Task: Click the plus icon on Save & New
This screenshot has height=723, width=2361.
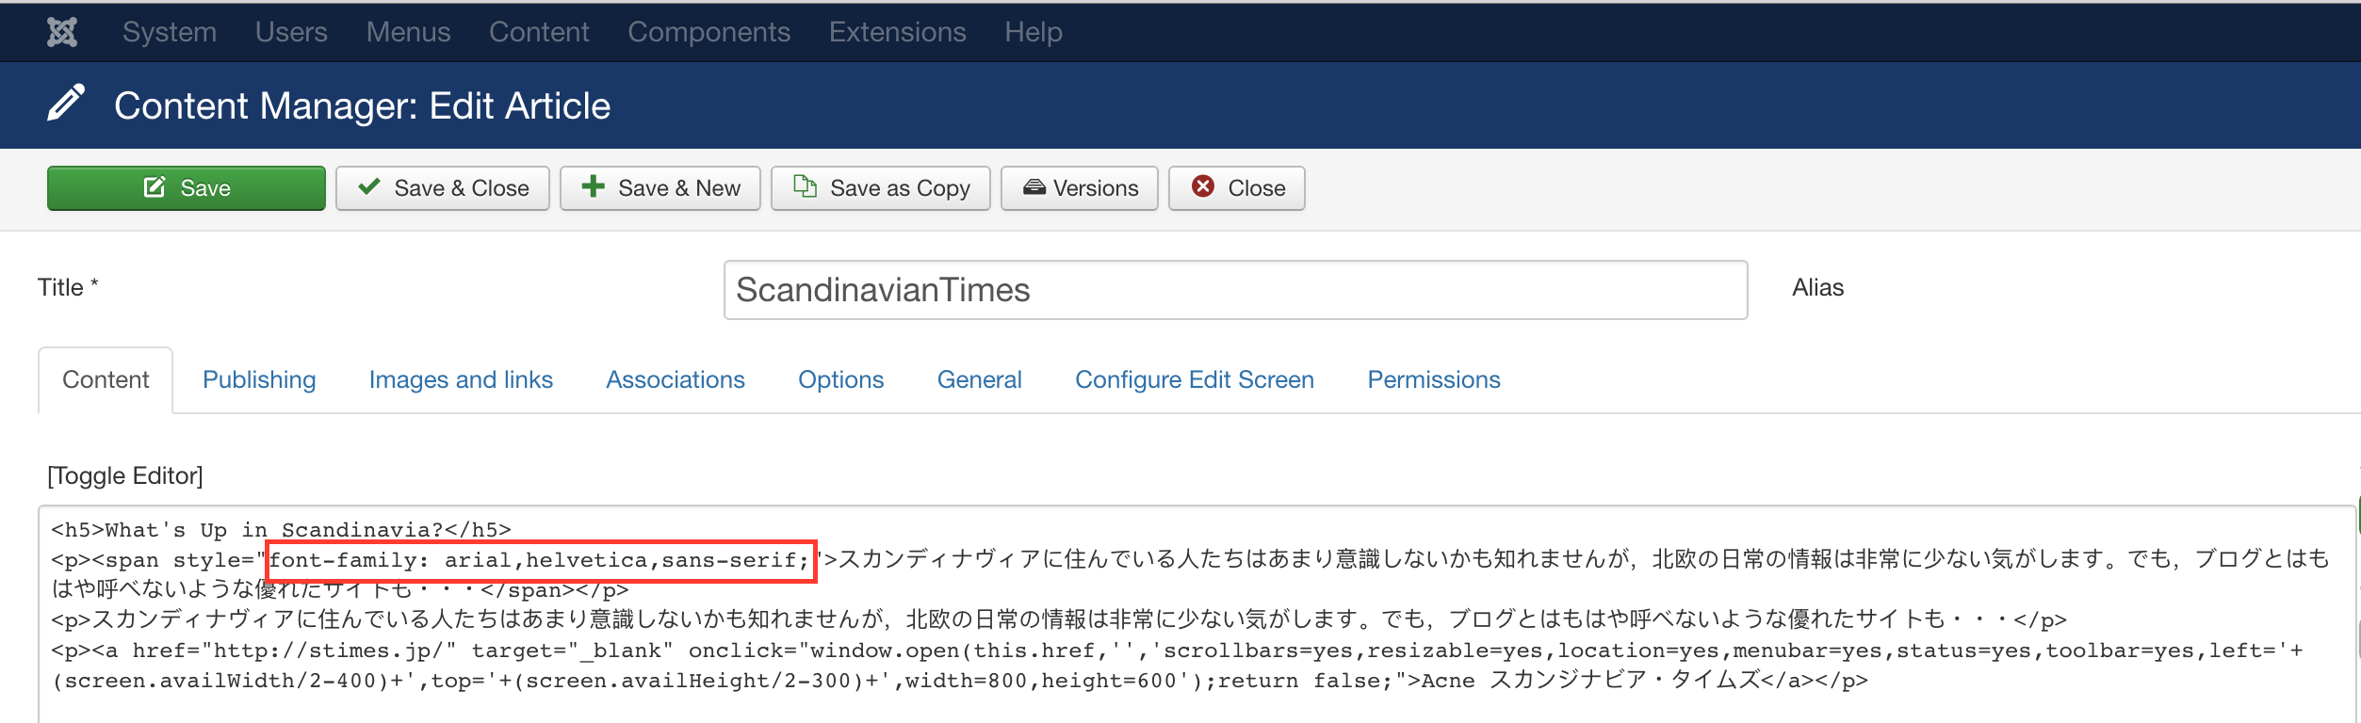Action: click(593, 186)
